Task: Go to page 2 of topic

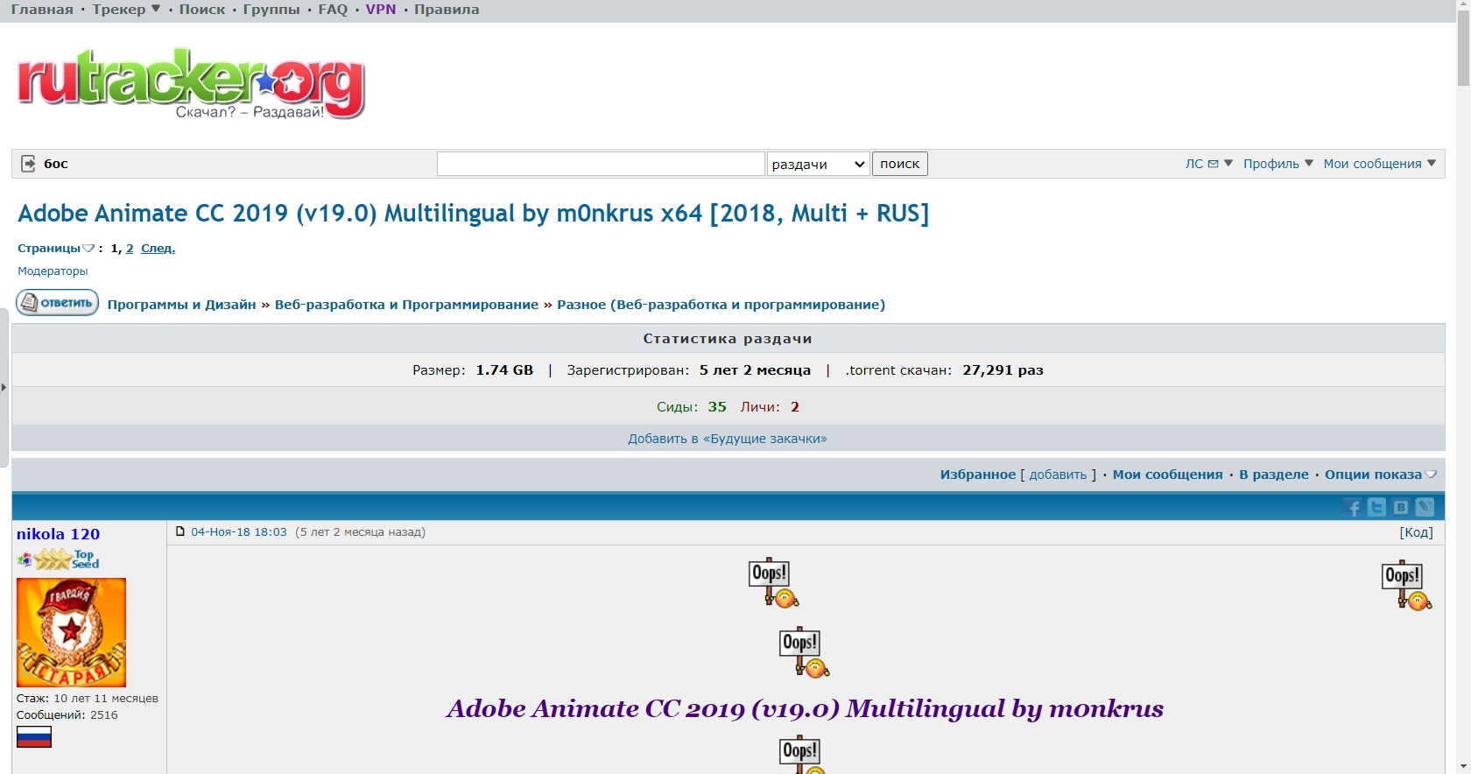Action: 130,249
